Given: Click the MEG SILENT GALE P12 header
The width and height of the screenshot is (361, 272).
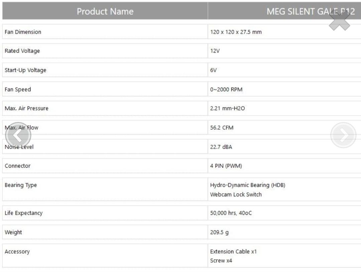Looking at the screenshot, I should tap(310, 11).
